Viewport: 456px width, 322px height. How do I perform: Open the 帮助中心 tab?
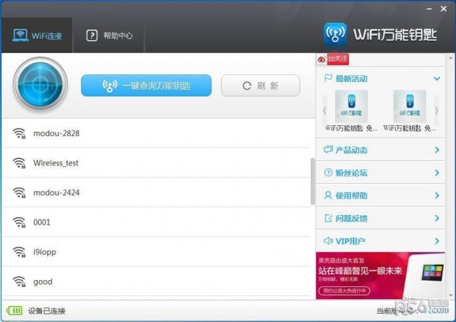(x=109, y=36)
